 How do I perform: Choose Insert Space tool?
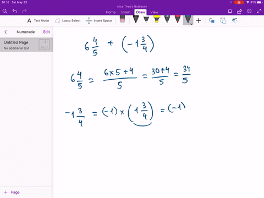(x=99, y=20)
